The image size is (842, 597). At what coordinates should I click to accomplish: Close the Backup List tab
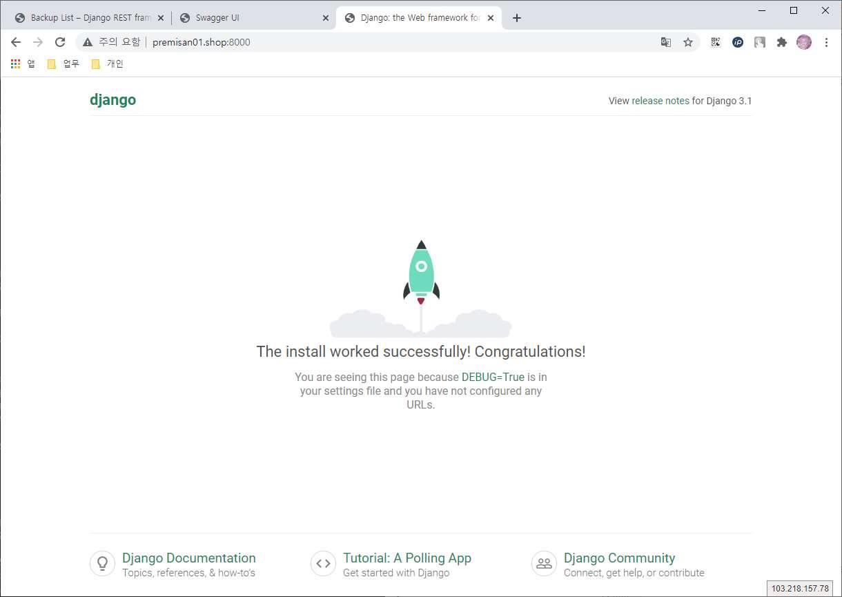click(x=161, y=18)
